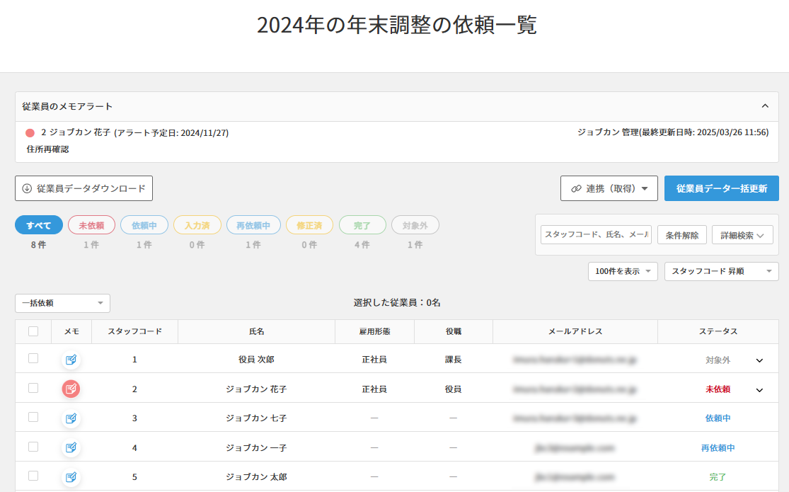The width and height of the screenshot is (789, 492).
Task: Click the メモ column header
Action: tap(71, 331)
